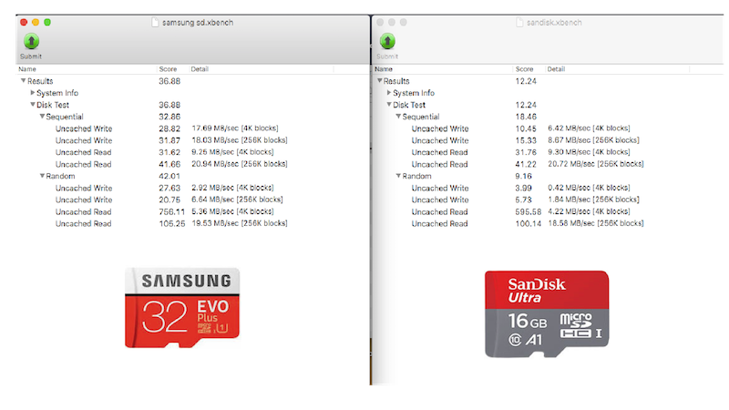729x410 pixels.
Task: Expand System Info in the sandisk window
Action: (x=389, y=93)
